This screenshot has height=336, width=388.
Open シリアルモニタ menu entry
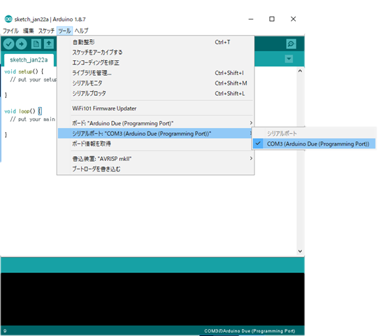click(x=156, y=83)
